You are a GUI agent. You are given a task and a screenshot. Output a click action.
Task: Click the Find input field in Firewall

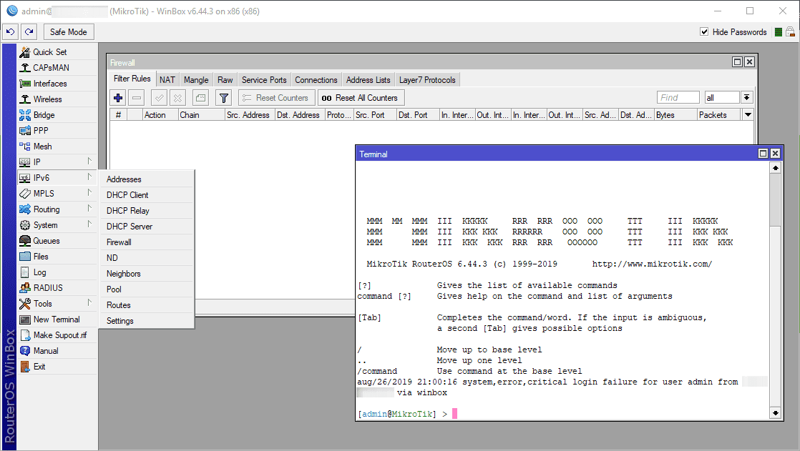pos(678,97)
